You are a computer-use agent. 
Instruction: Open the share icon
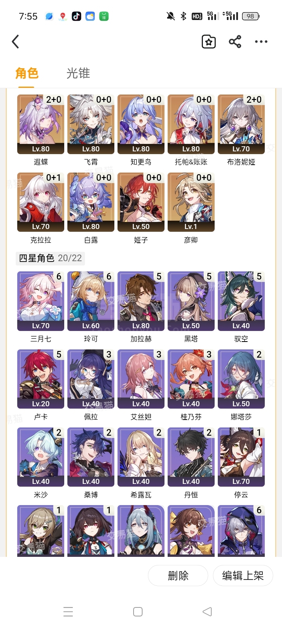point(235,42)
